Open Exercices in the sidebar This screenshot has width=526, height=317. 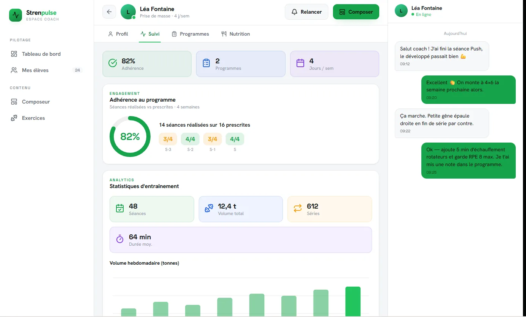point(47,118)
